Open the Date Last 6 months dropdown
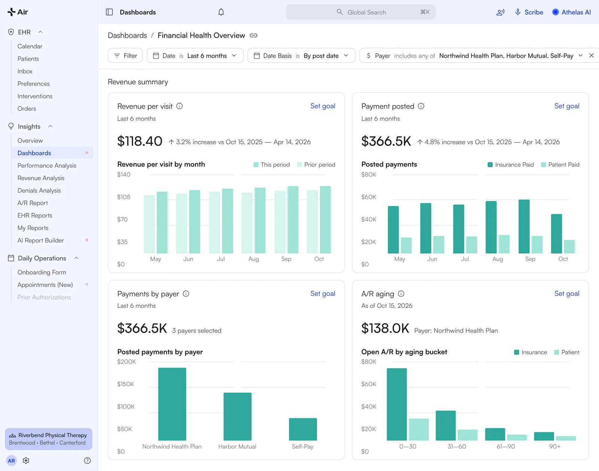This screenshot has width=599, height=471. pos(195,55)
